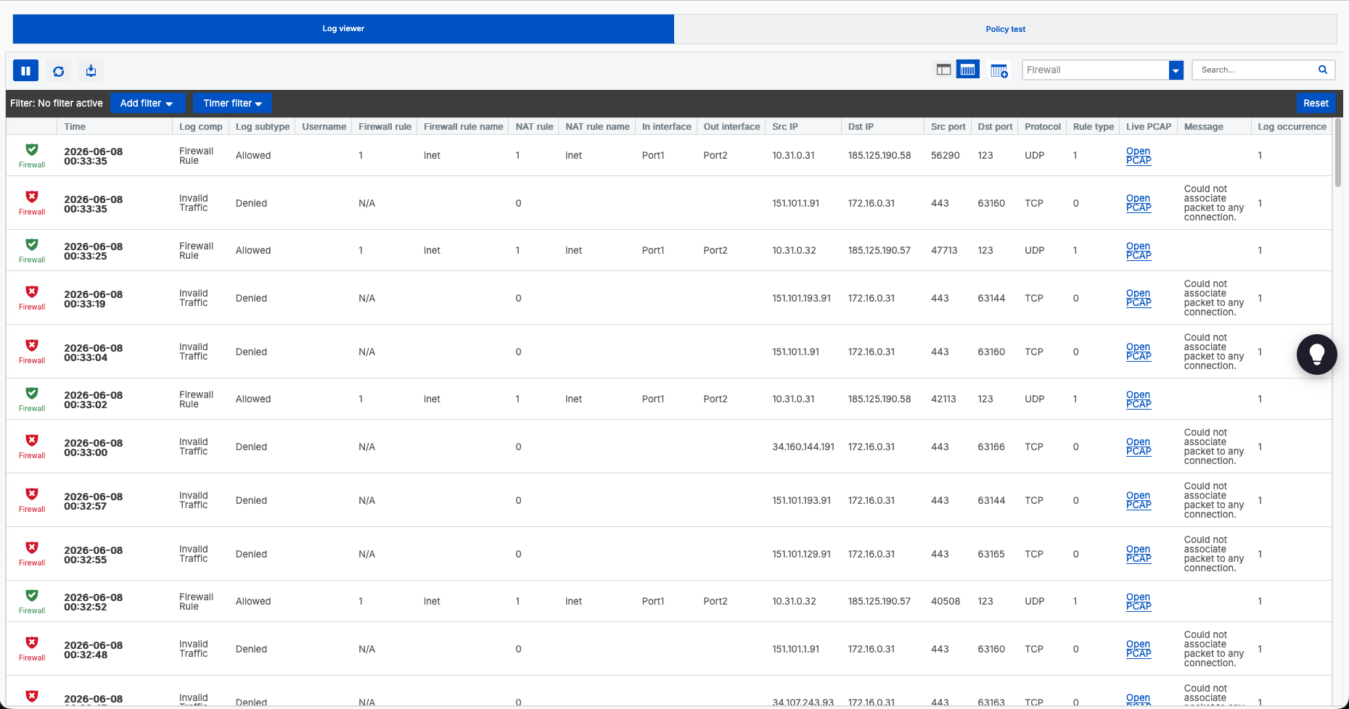Switch to the Policy test tab
Screen dimensions: 1349x709
tap(1005, 29)
